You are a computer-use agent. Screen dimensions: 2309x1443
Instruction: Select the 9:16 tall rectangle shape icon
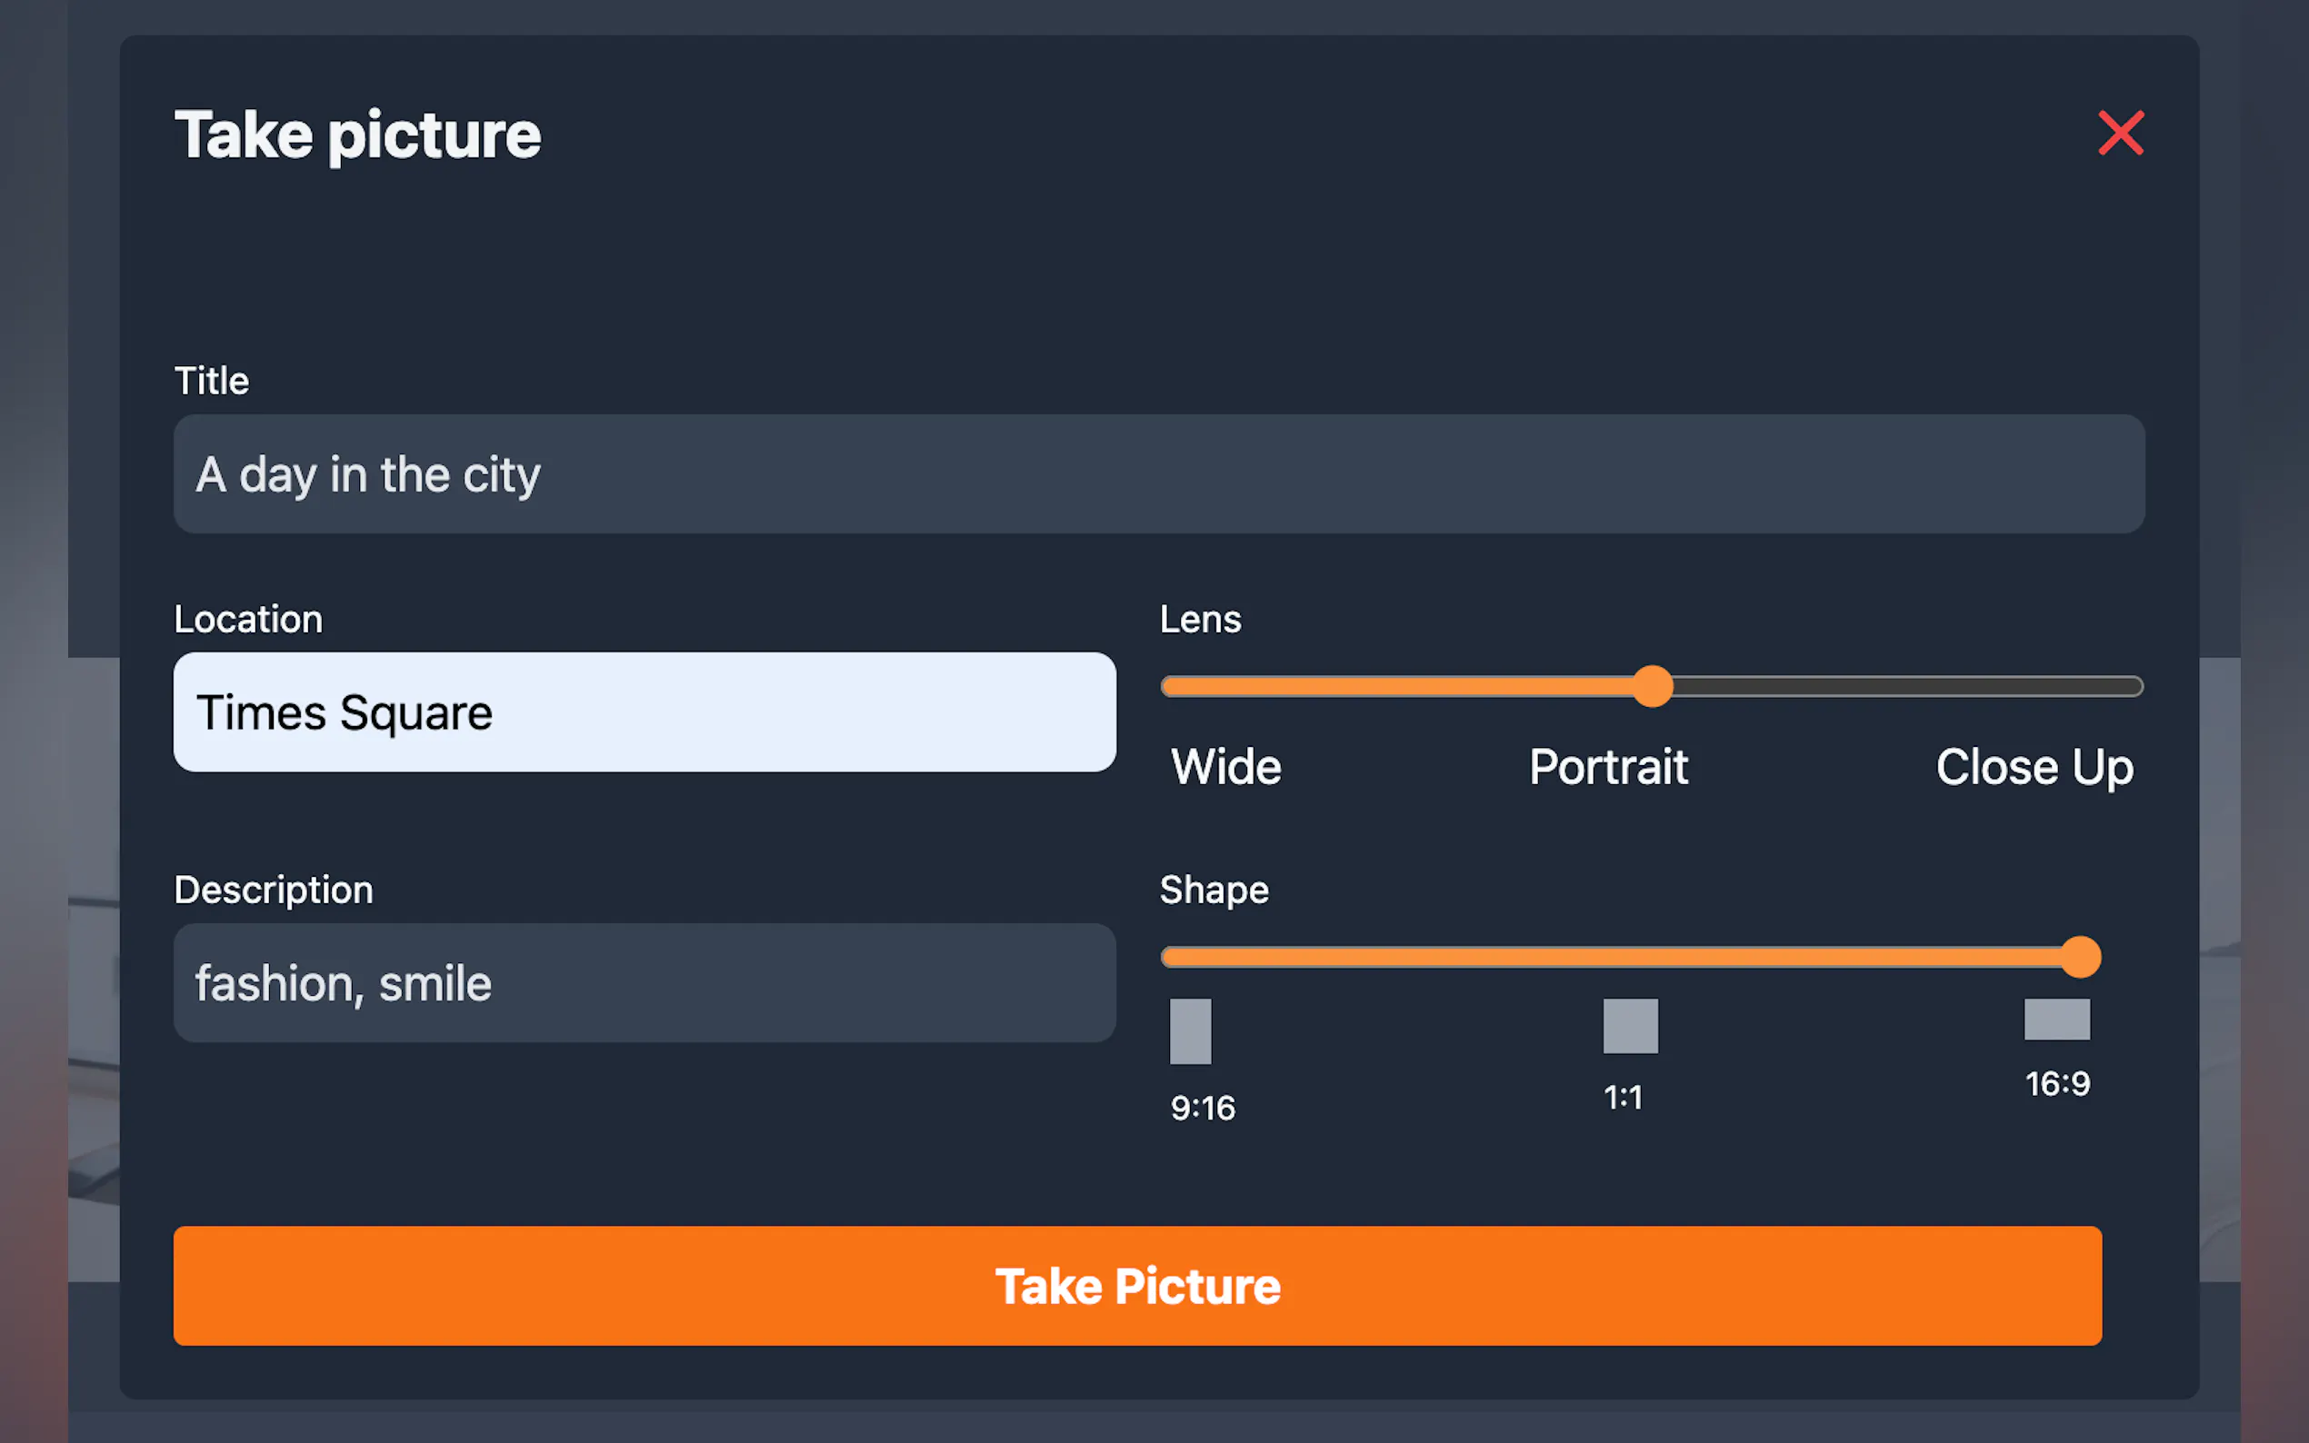[x=1190, y=1030]
